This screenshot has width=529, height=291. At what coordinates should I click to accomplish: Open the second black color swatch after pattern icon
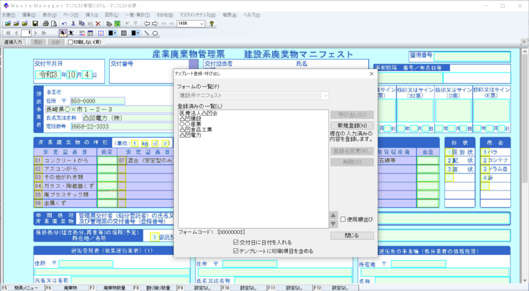tap(135, 33)
